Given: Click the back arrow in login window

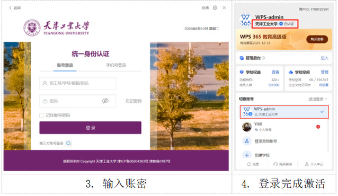Looking at the screenshot, I should coord(10,8).
